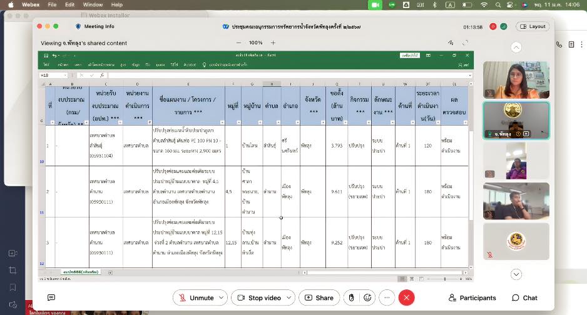
Task: Open the Participants panel
Action: point(472,297)
